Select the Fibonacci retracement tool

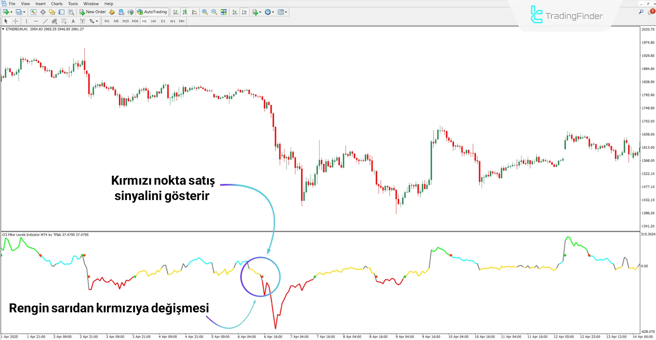click(64, 21)
